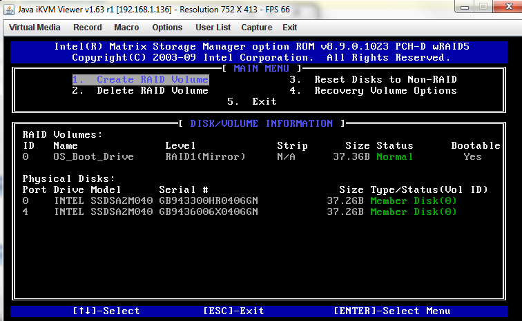Screen dimensions: 522x321
Task: Open the Record menu
Action: point(88,28)
